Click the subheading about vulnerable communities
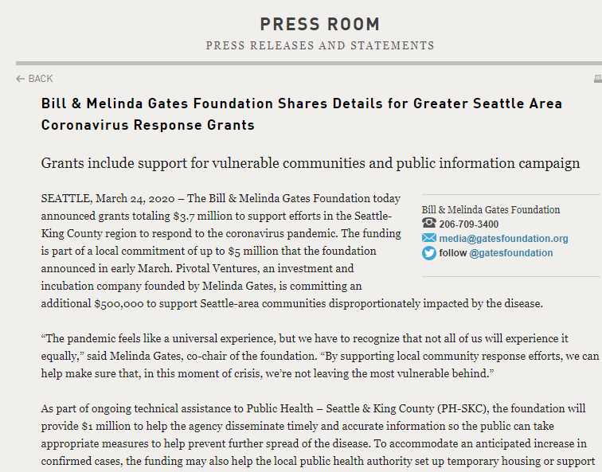This screenshot has width=602, height=472. point(311,163)
